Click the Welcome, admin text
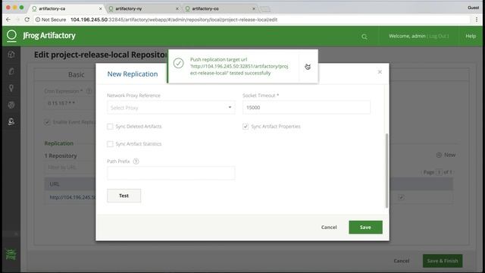 click(x=407, y=36)
